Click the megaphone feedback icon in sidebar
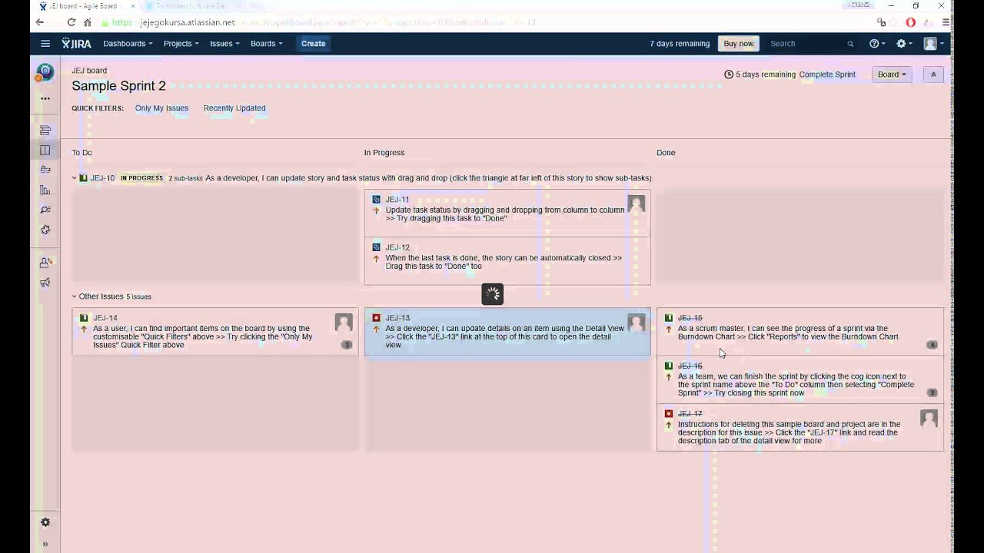 [x=45, y=283]
